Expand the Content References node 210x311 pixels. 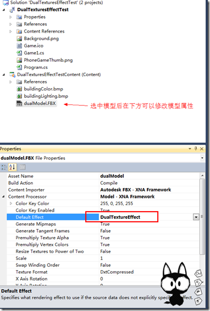click(x=10, y=31)
